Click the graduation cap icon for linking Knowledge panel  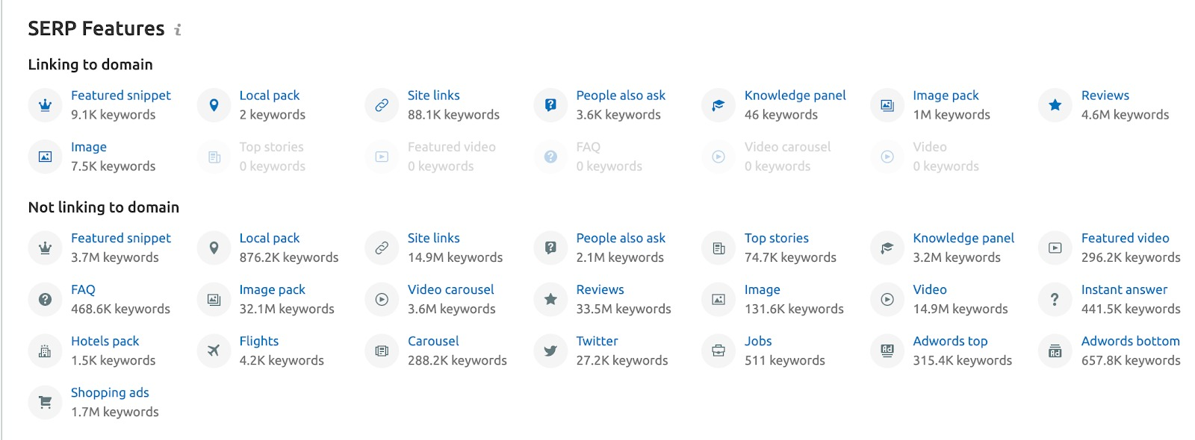click(718, 105)
